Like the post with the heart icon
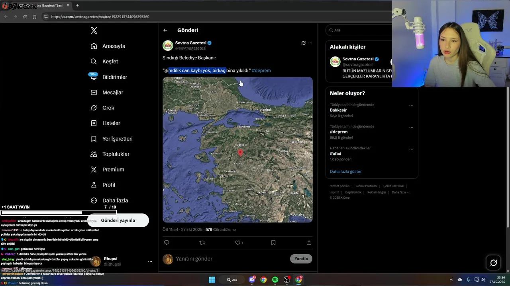This screenshot has height=286, width=510. 238,243
